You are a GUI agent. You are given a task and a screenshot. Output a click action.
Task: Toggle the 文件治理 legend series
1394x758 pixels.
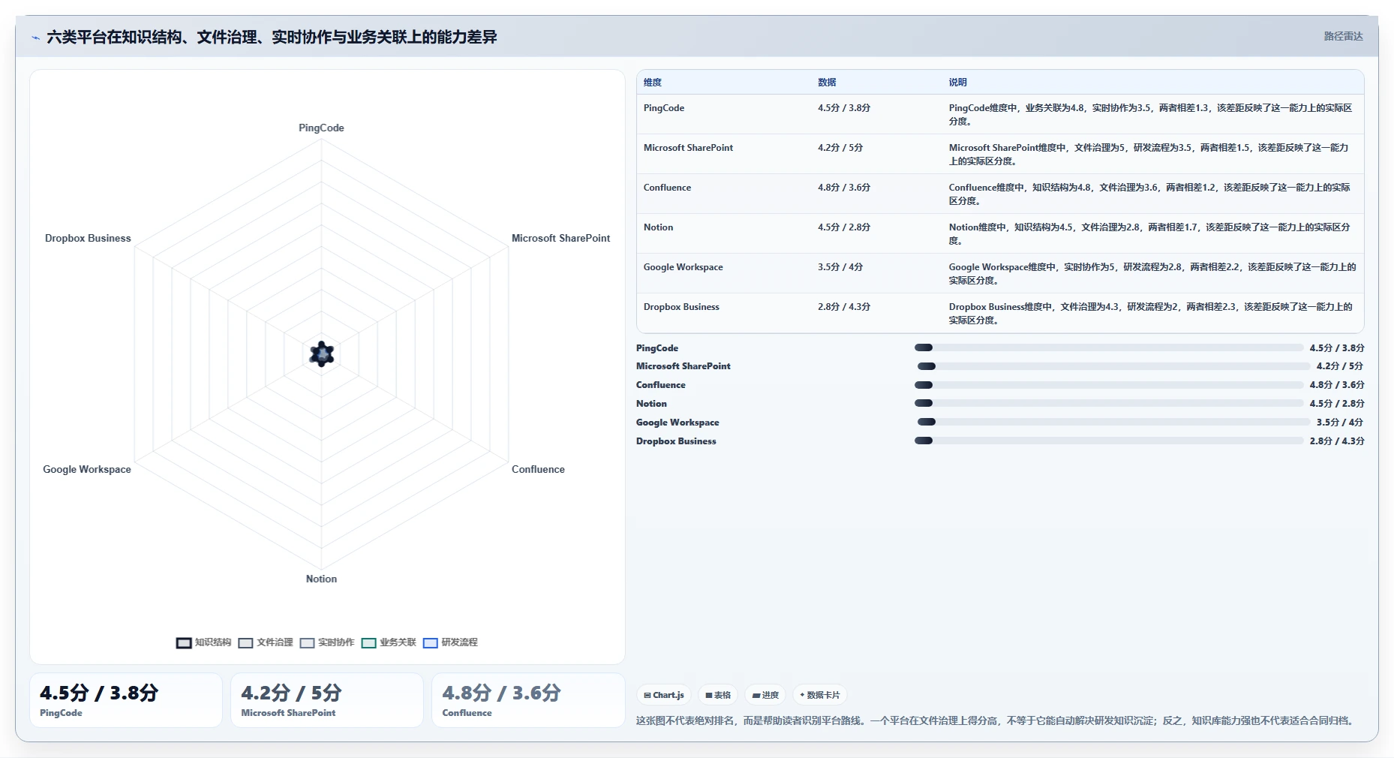(x=265, y=642)
